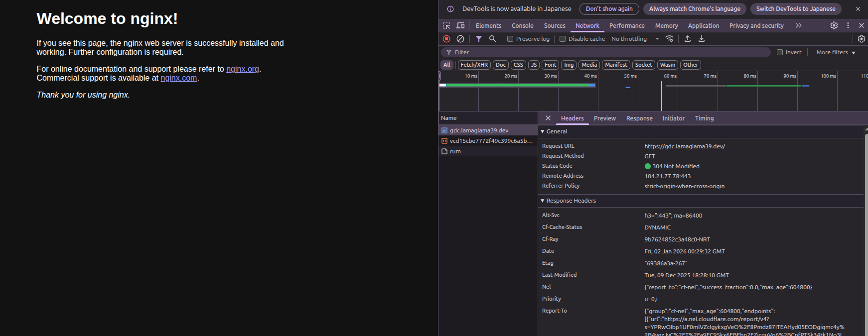The height and width of the screenshot is (336, 868).
Task: Open DevTools settings gear icon
Action: point(834,25)
